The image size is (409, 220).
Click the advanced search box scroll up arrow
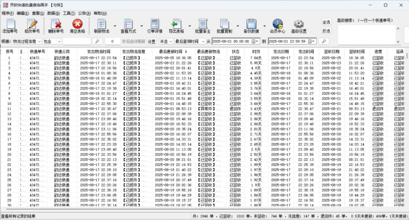pos(398,28)
